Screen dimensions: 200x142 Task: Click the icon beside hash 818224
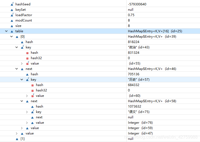pyautogui.click(x=22, y=42)
